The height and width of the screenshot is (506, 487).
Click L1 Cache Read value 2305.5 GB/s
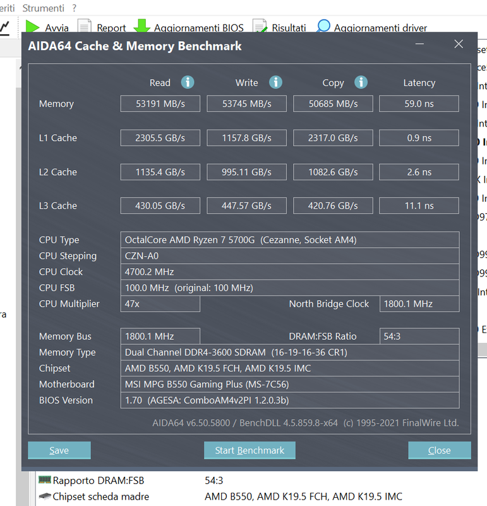160,138
